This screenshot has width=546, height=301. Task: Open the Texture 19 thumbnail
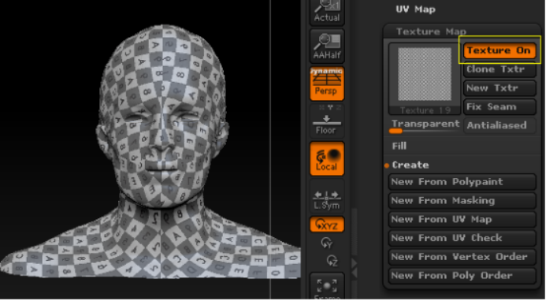point(425,79)
